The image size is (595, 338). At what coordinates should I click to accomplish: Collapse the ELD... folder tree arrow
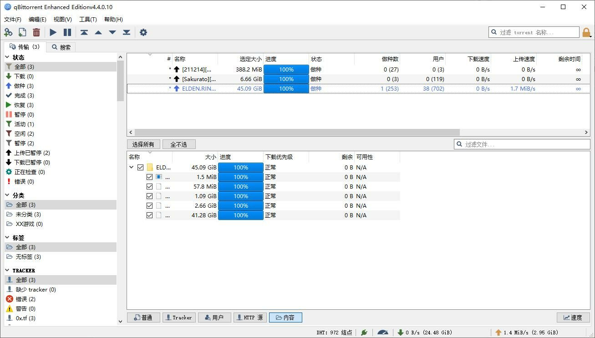tap(132, 168)
